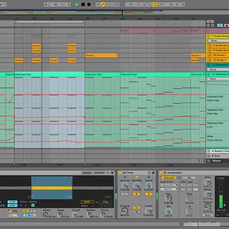Screen dimensions: 229x229
Task: Open the Sample tab in Simpler
Action: point(87,173)
